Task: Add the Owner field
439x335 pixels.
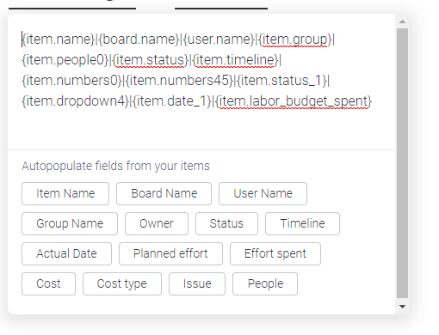Action: point(157,223)
